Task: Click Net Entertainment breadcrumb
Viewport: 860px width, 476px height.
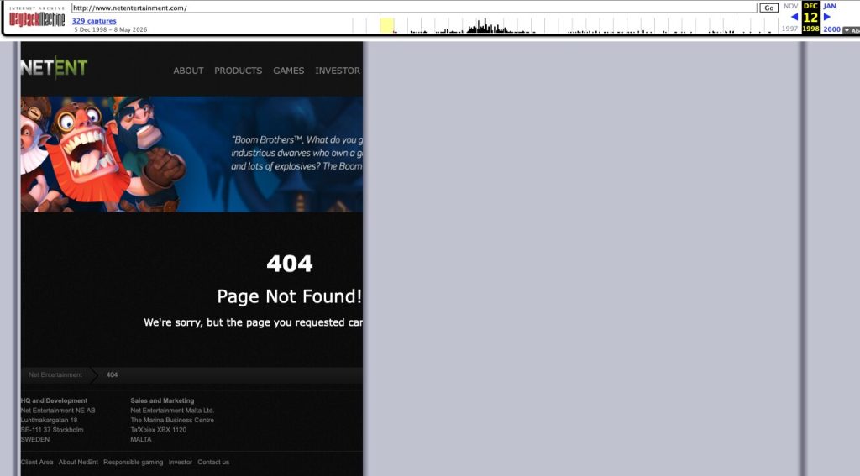Action: click(x=55, y=374)
